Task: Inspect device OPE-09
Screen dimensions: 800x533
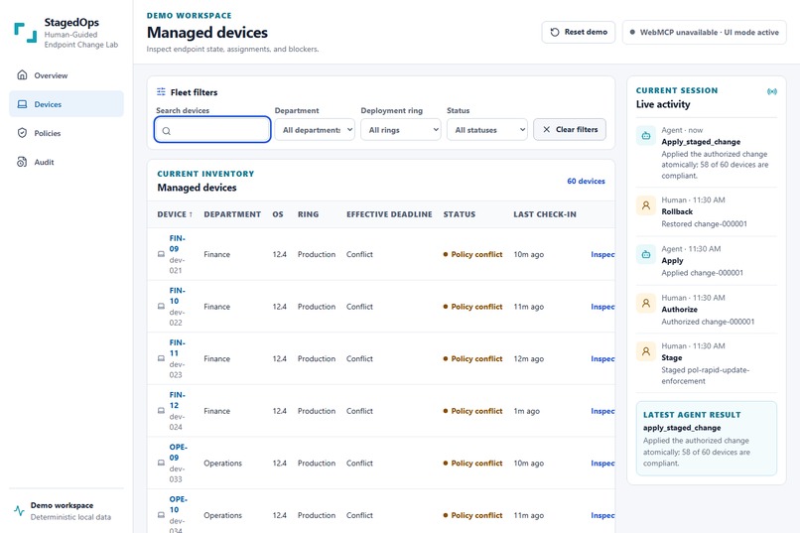Action: point(602,464)
